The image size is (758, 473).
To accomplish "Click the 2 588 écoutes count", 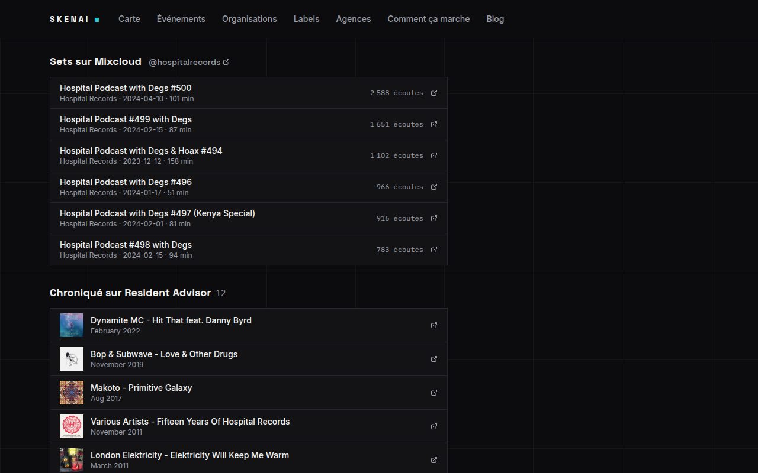I will click(397, 93).
